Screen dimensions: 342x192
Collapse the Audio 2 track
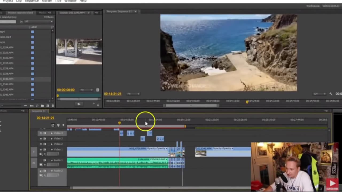point(52,171)
